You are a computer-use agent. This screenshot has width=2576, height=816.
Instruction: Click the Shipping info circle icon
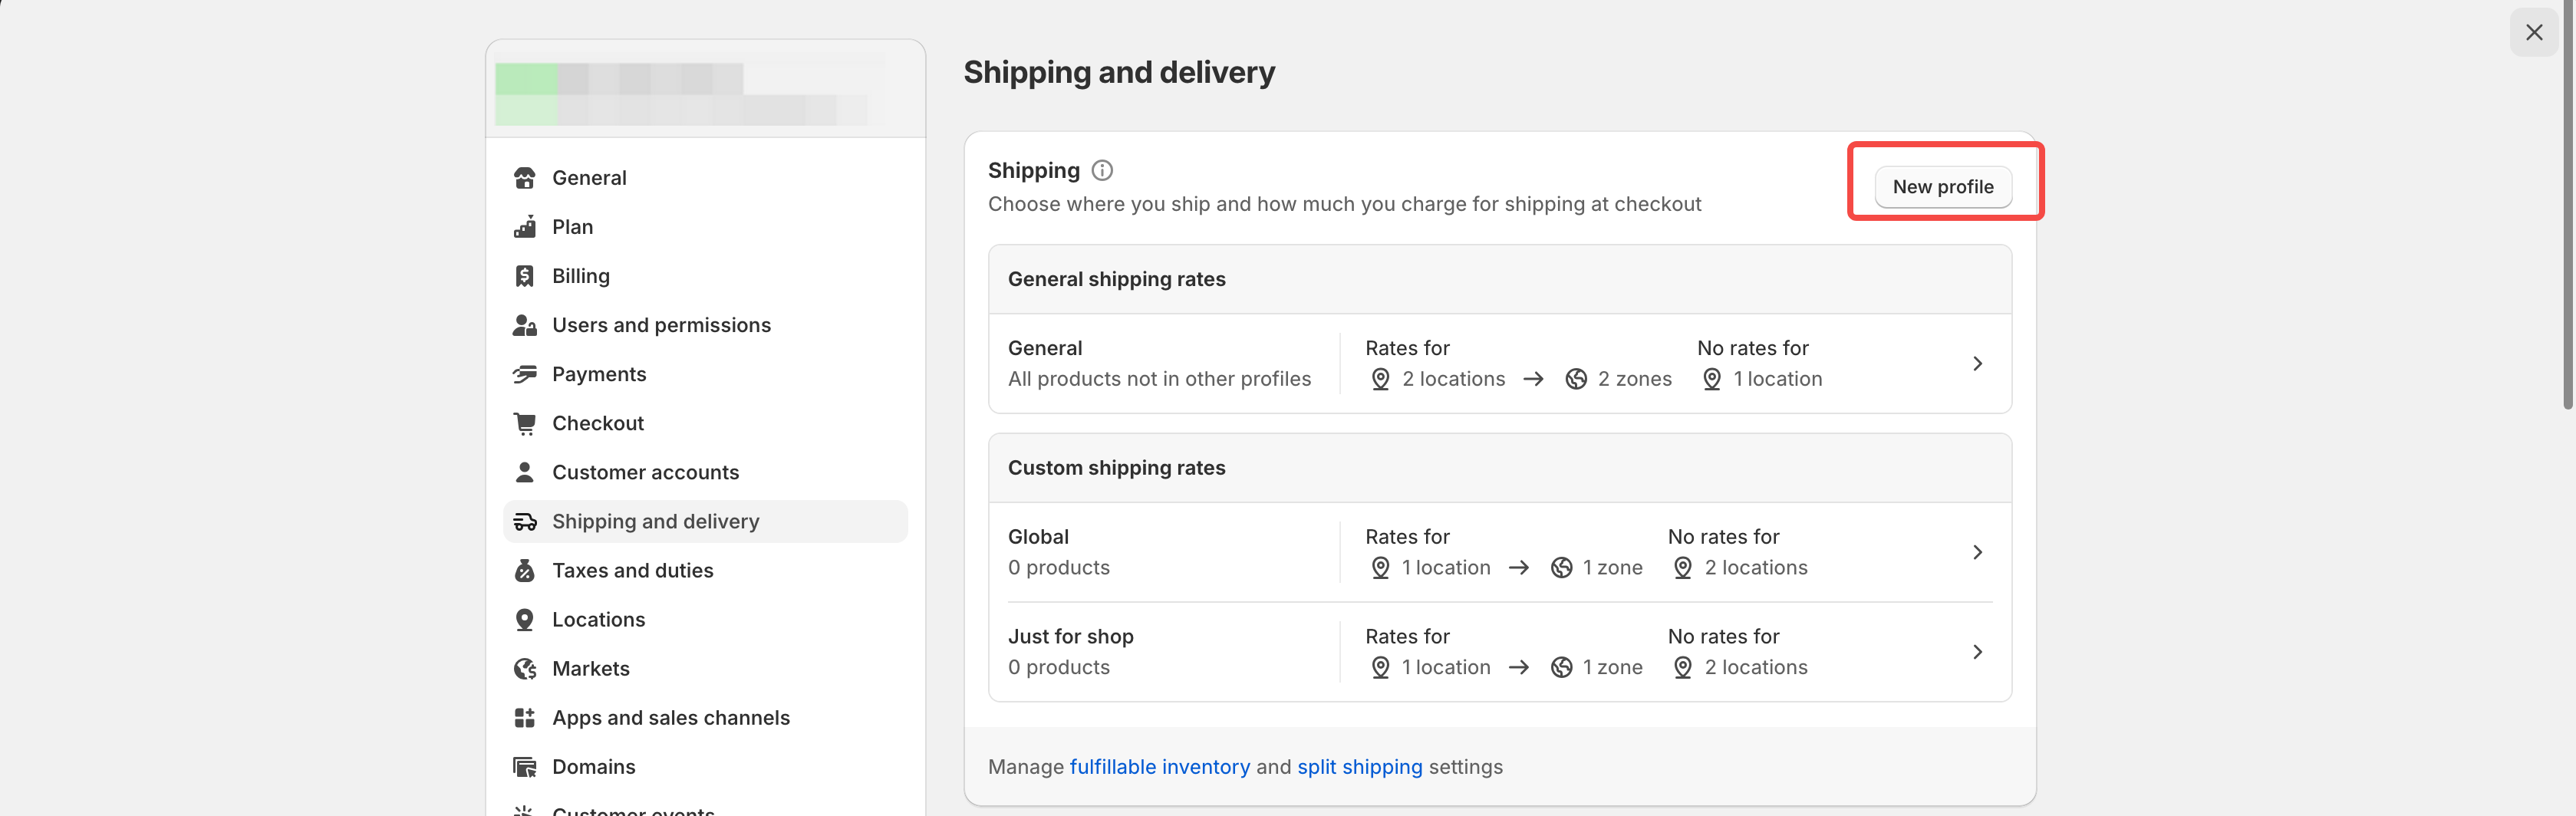click(x=1102, y=170)
